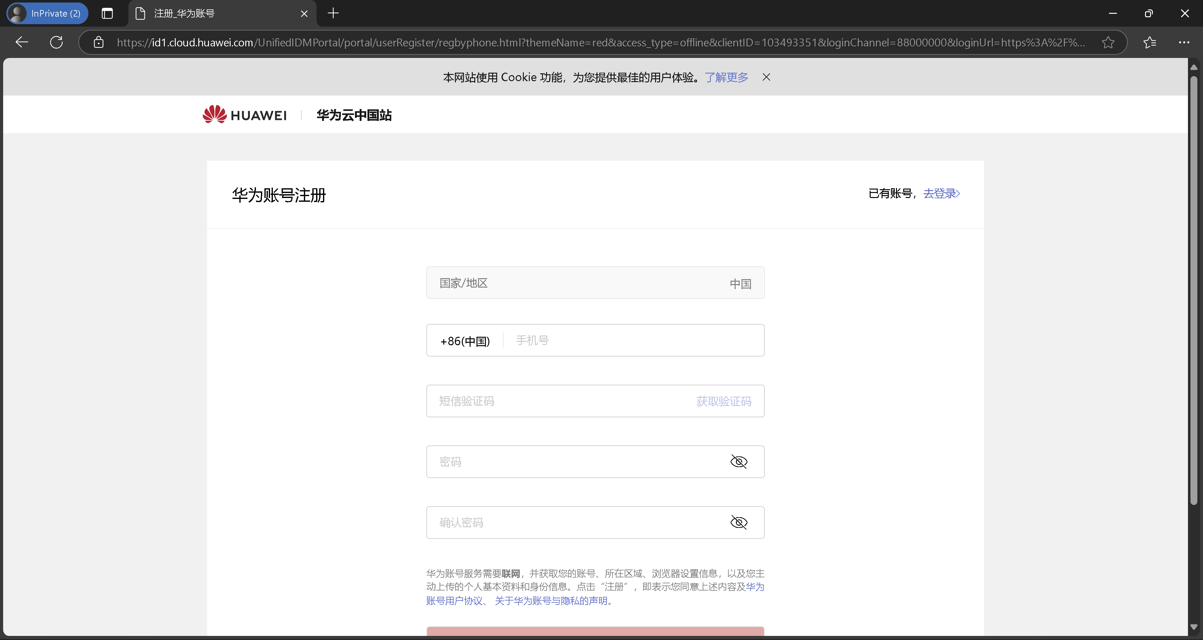Open a new tab with the plus icon
Viewport: 1203px width, 640px height.
[x=333, y=13]
